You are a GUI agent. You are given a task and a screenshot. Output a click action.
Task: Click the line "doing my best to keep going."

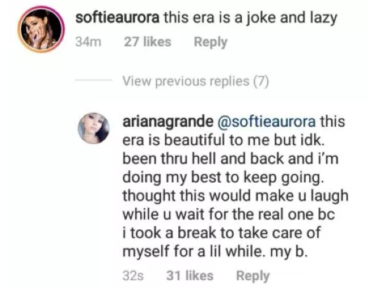pos(215,178)
